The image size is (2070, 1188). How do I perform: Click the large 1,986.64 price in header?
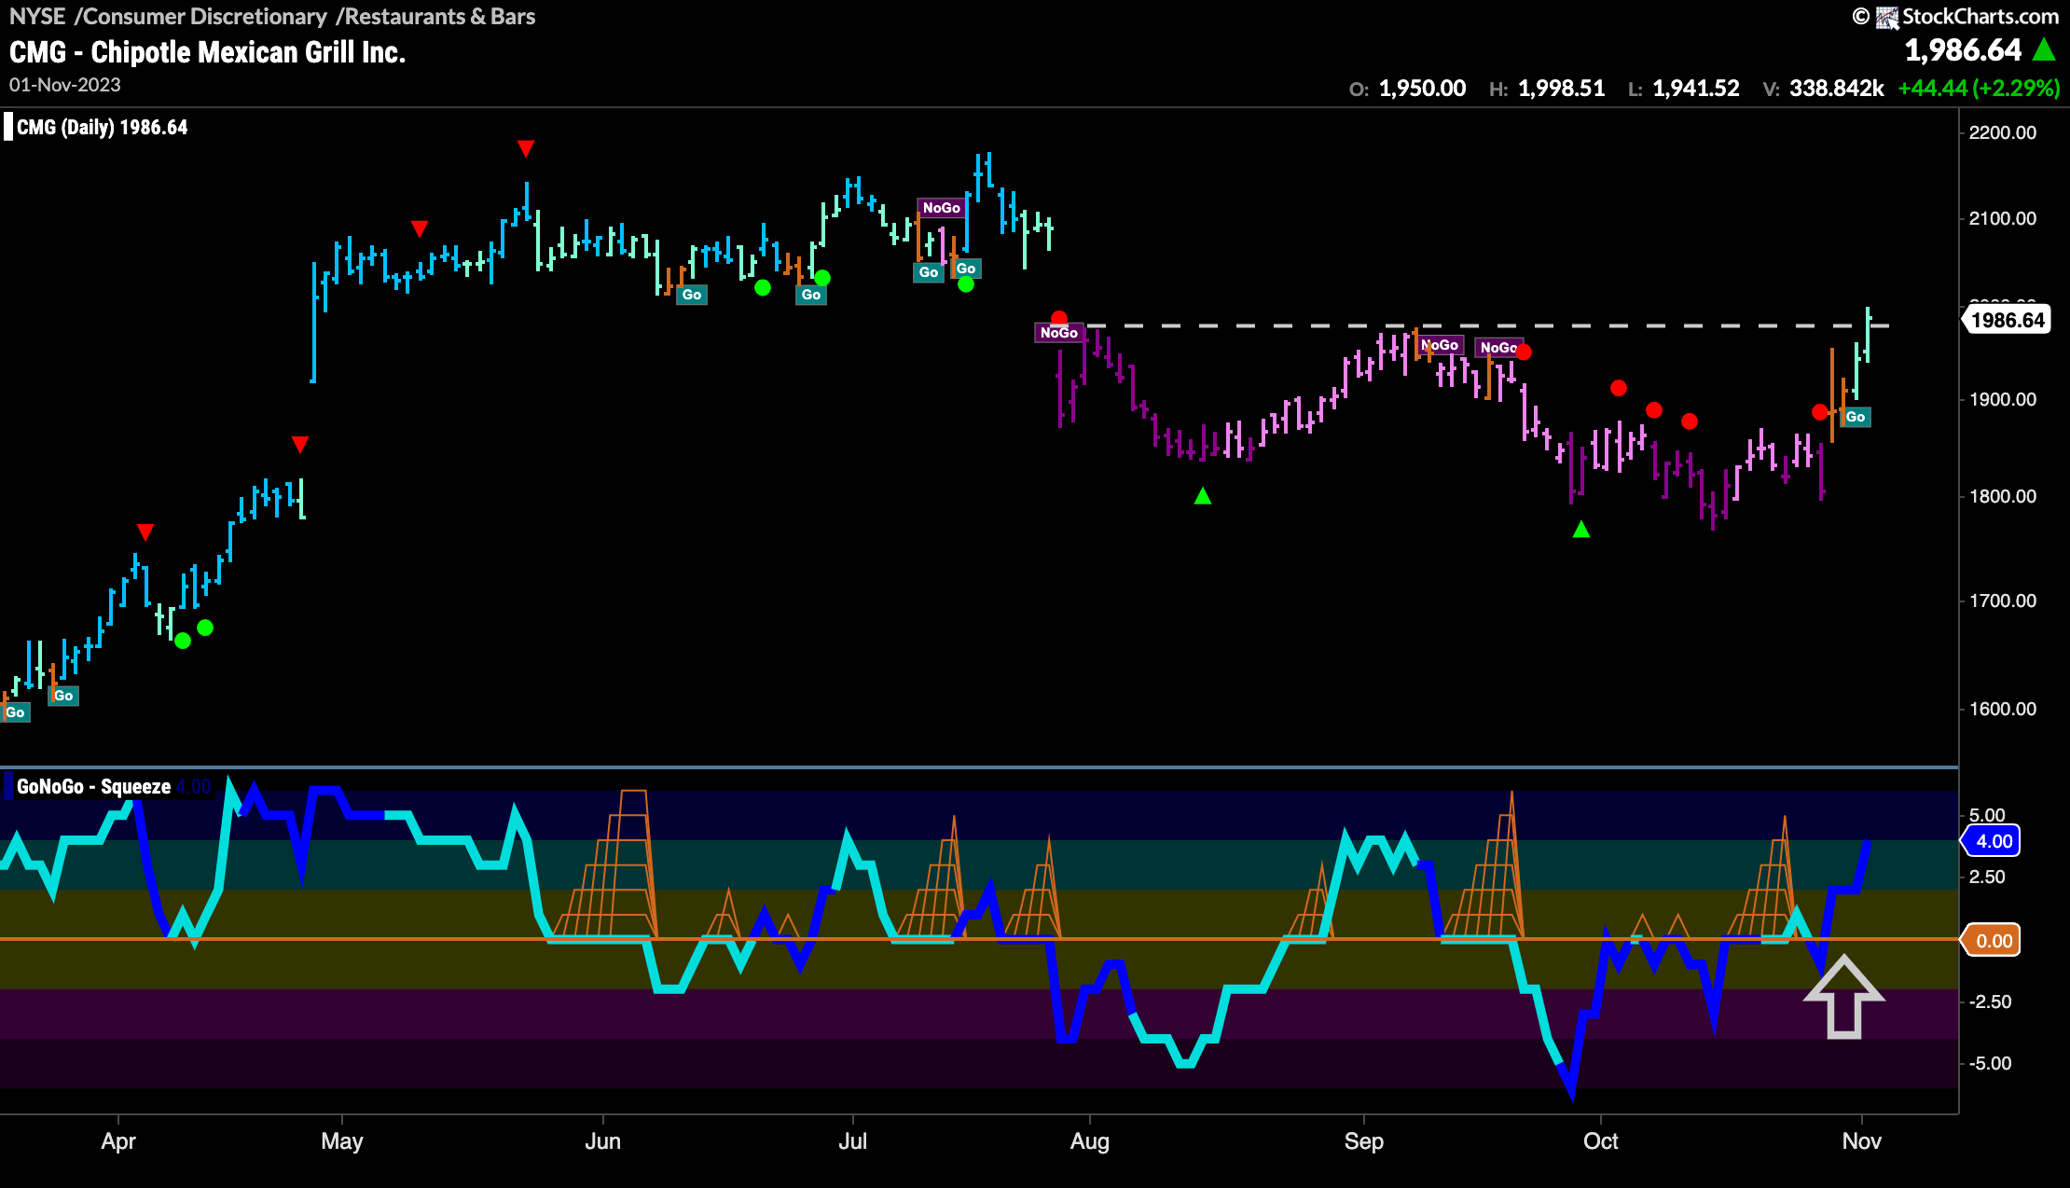click(x=1963, y=50)
